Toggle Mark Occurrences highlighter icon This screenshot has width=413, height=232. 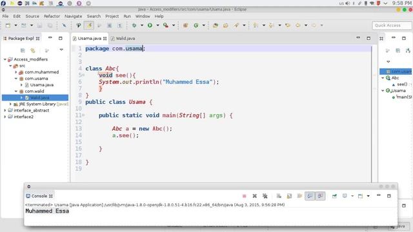89,25
